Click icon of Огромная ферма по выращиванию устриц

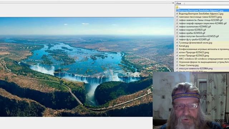coord(177,62)
